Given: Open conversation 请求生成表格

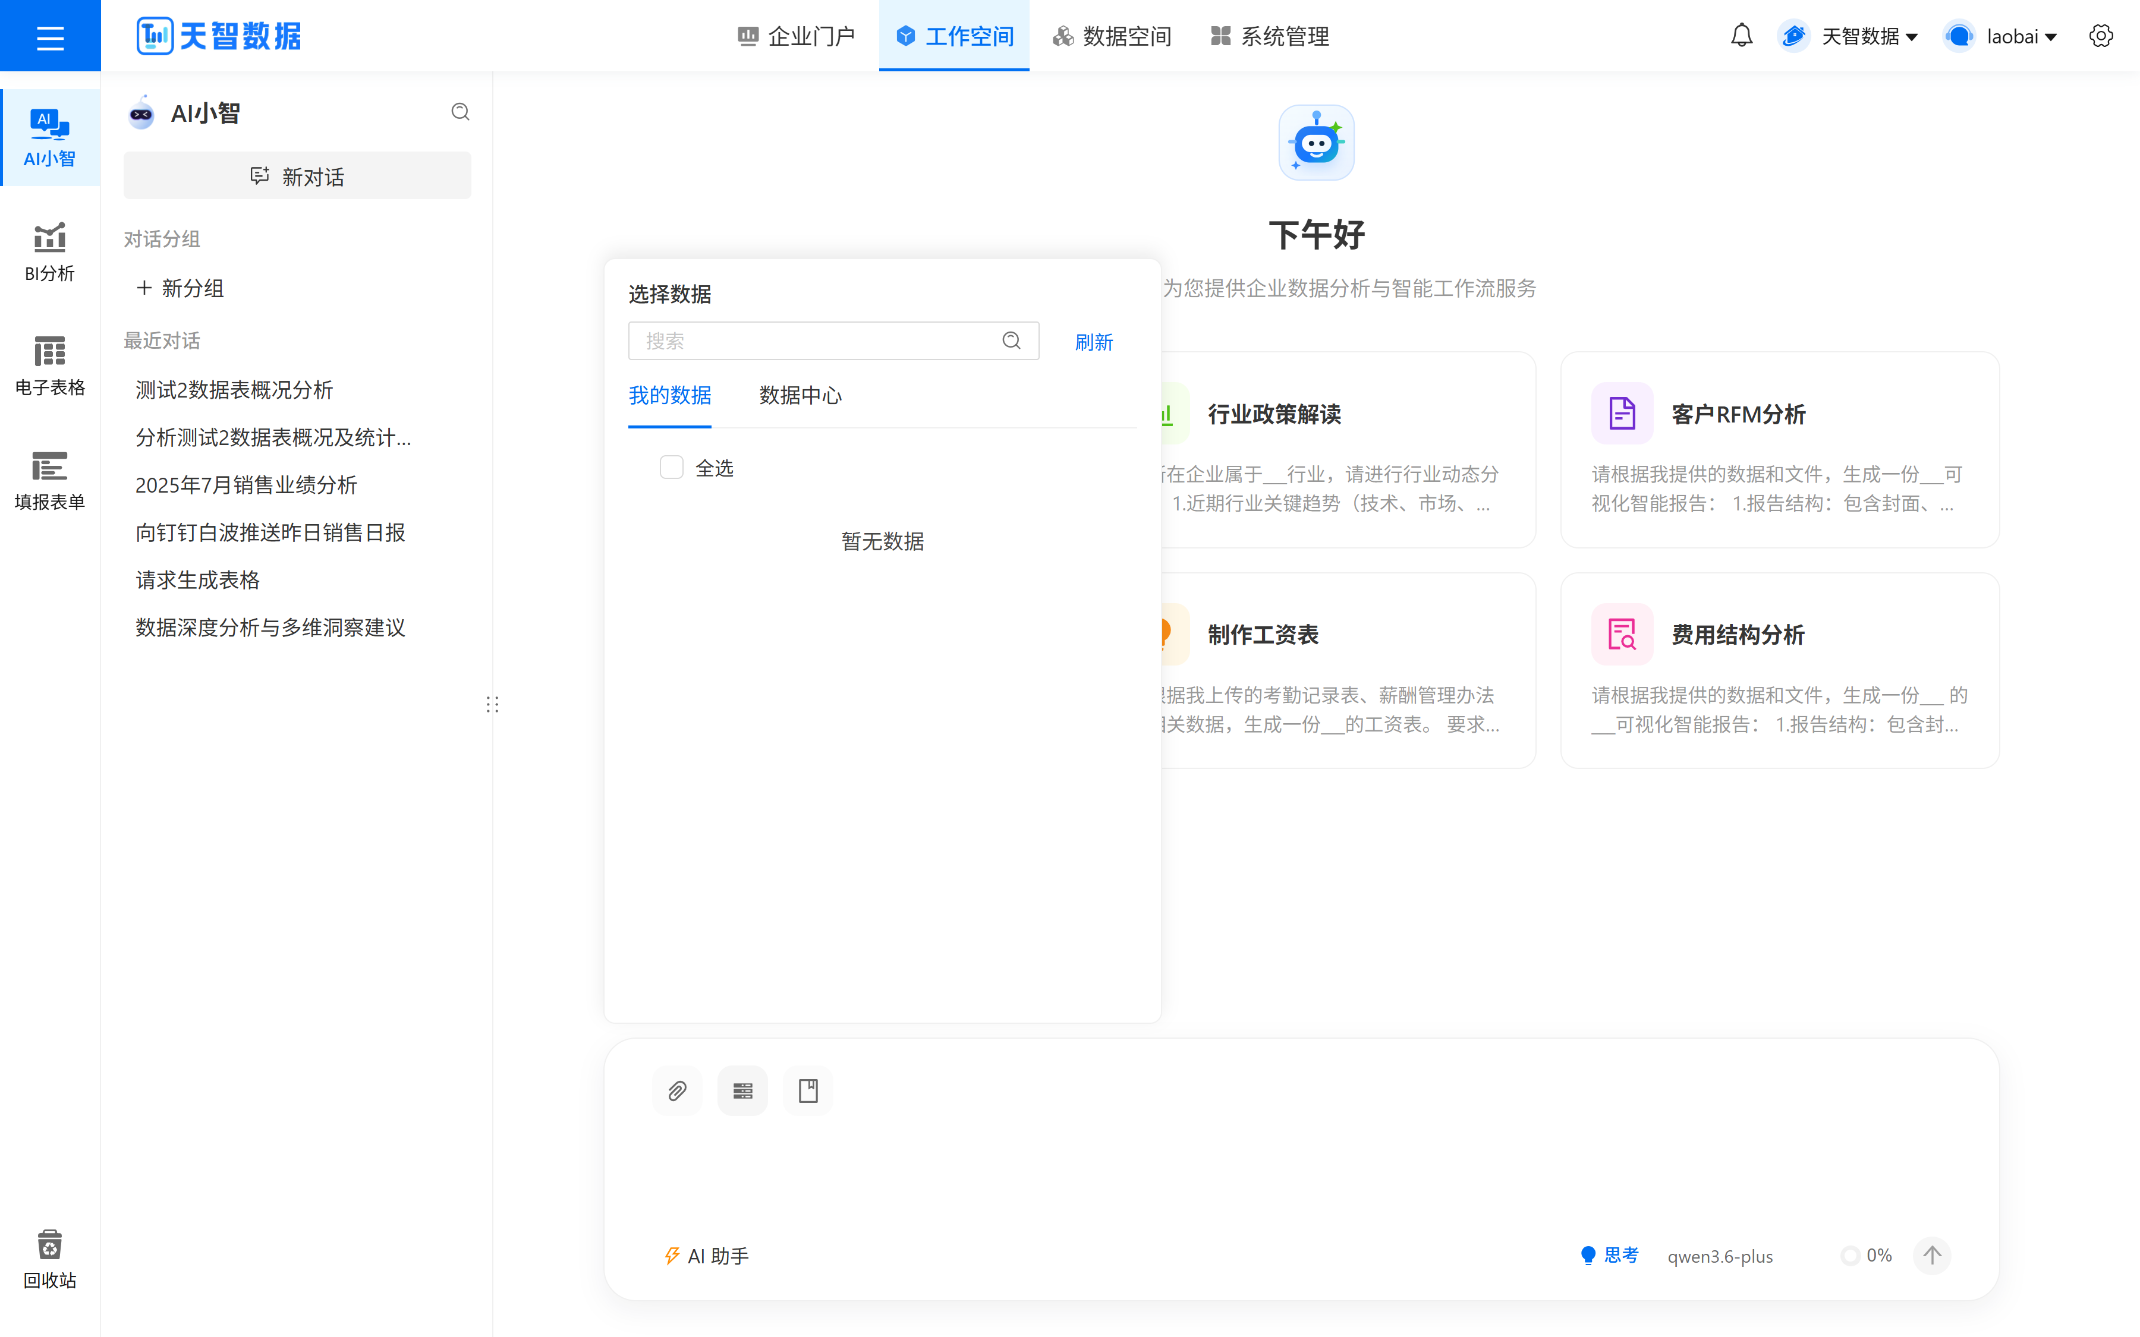Looking at the screenshot, I should [197, 580].
